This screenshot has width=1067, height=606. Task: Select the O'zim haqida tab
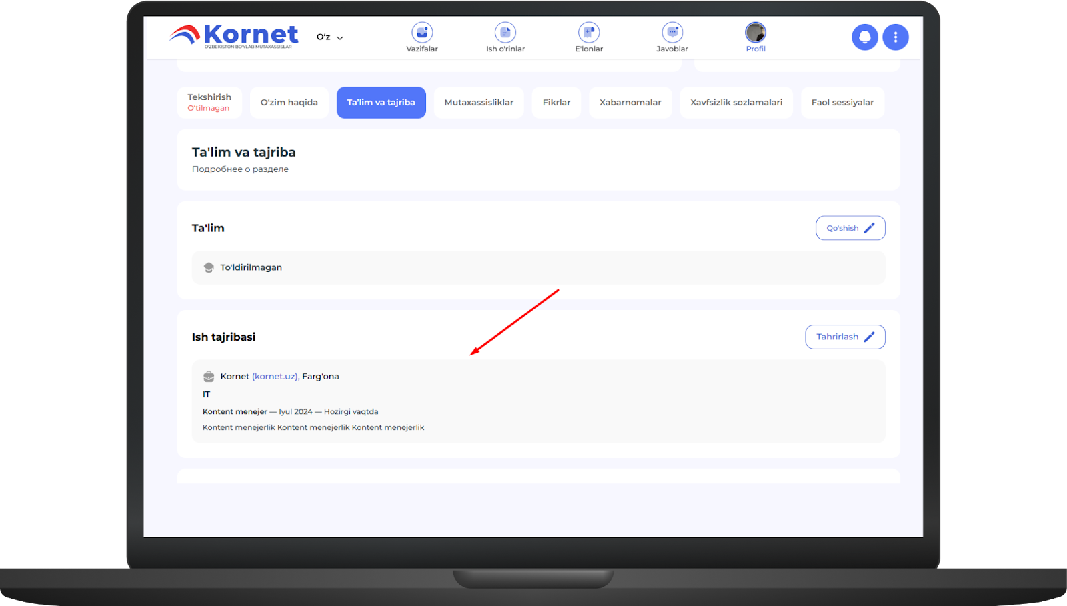(289, 103)
